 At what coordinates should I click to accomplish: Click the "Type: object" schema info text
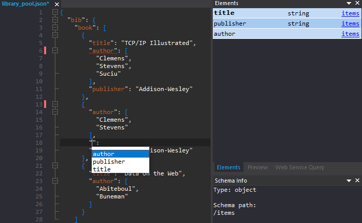(235, 190)
